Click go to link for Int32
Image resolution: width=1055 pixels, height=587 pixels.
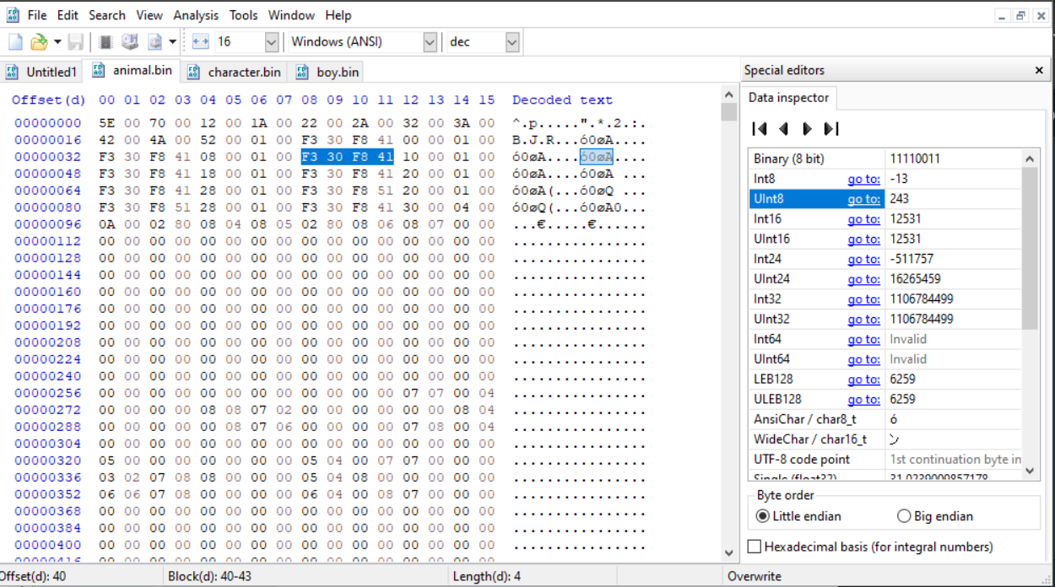pos(863,299)
